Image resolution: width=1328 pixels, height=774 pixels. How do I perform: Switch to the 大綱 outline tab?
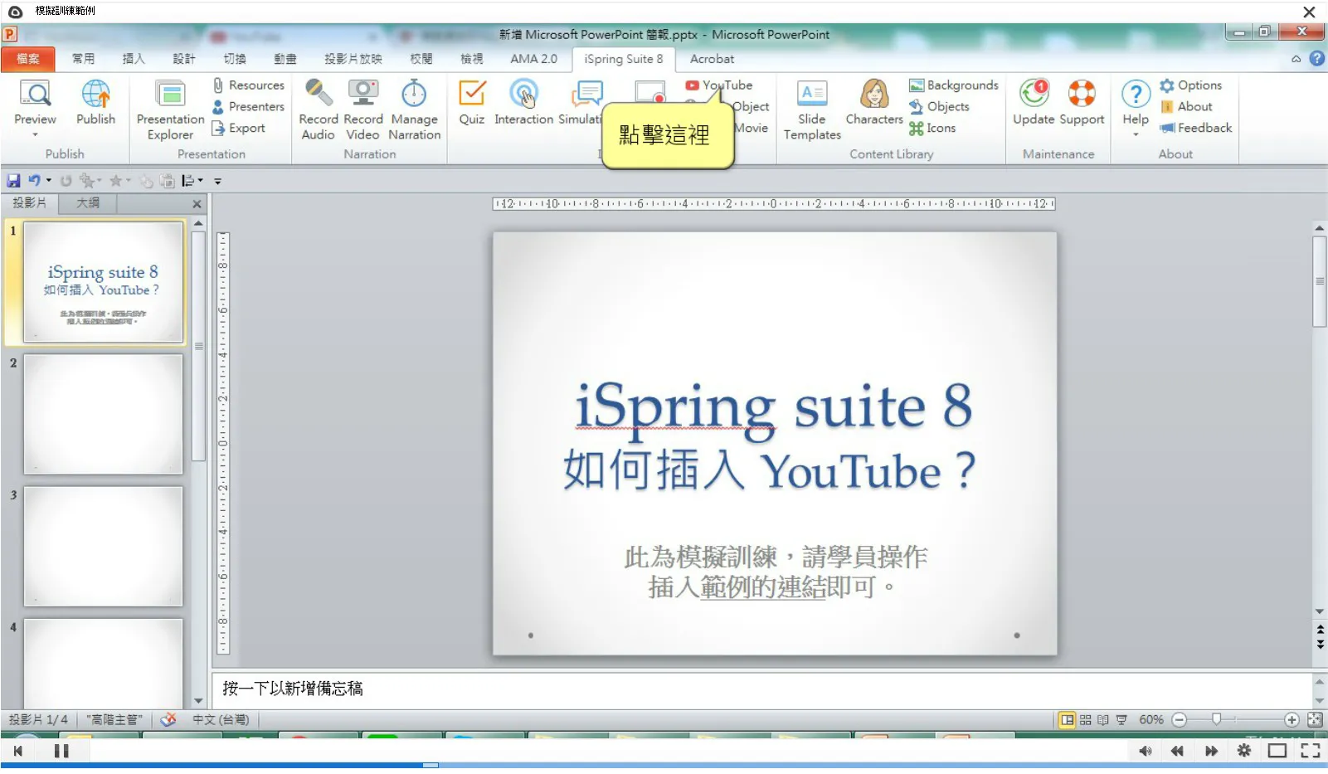point(88,203)
